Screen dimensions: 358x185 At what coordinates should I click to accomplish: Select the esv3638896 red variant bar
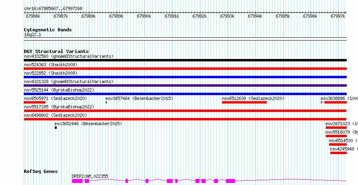point(334,102)
